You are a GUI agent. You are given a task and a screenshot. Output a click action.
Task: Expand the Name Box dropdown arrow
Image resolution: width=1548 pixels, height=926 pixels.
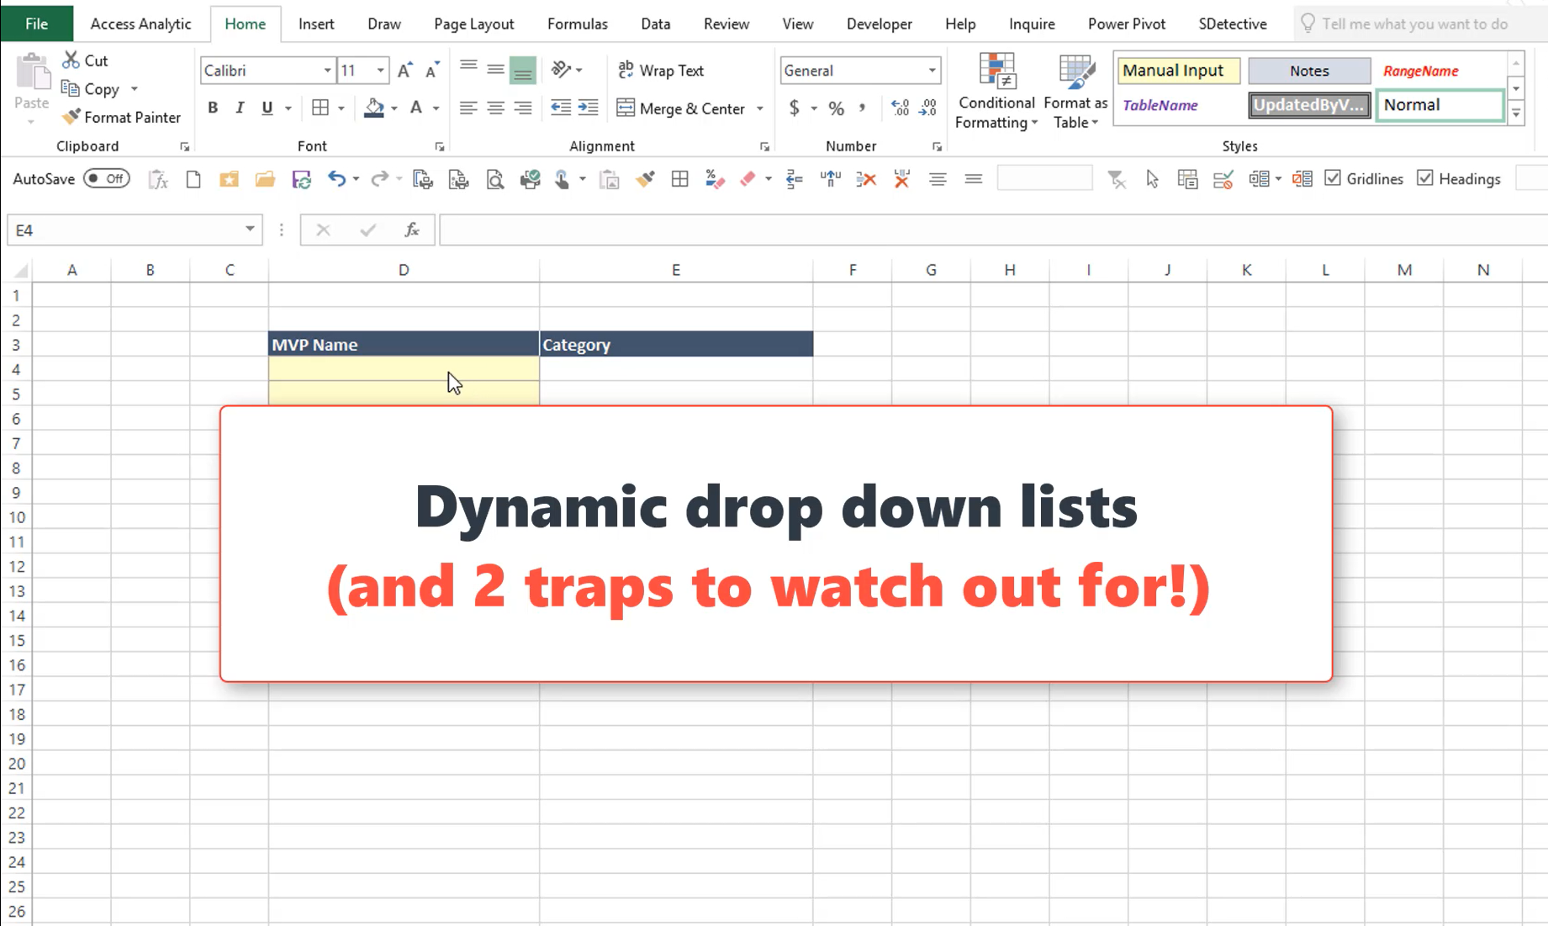click(250, 230)
